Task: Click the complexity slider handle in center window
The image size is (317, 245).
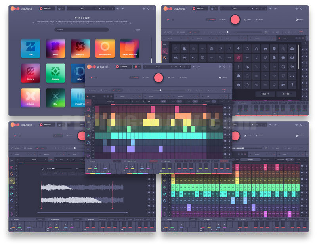Action: coord(161,90)
